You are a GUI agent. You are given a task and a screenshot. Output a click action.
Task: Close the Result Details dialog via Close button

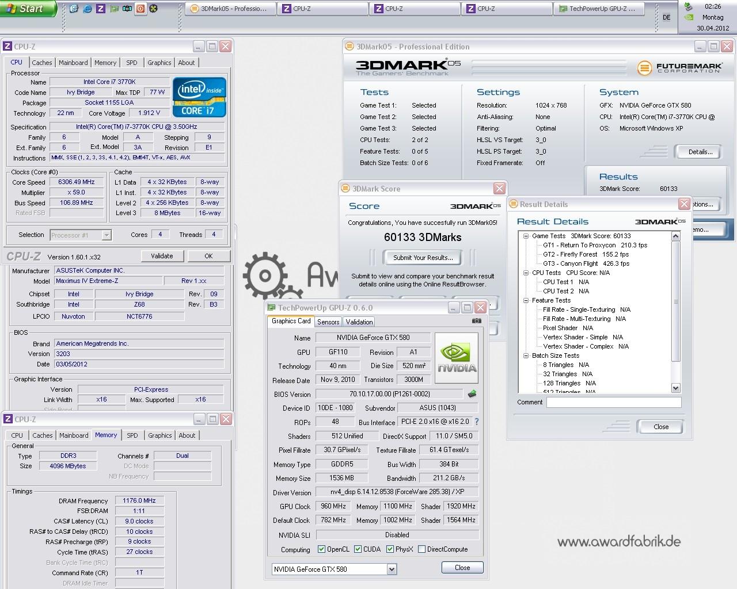click(661, 427)
